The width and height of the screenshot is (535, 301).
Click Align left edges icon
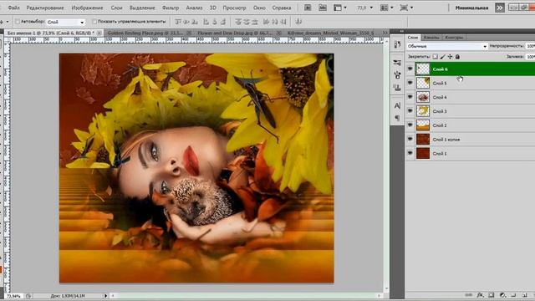click(x=206, y=22)
